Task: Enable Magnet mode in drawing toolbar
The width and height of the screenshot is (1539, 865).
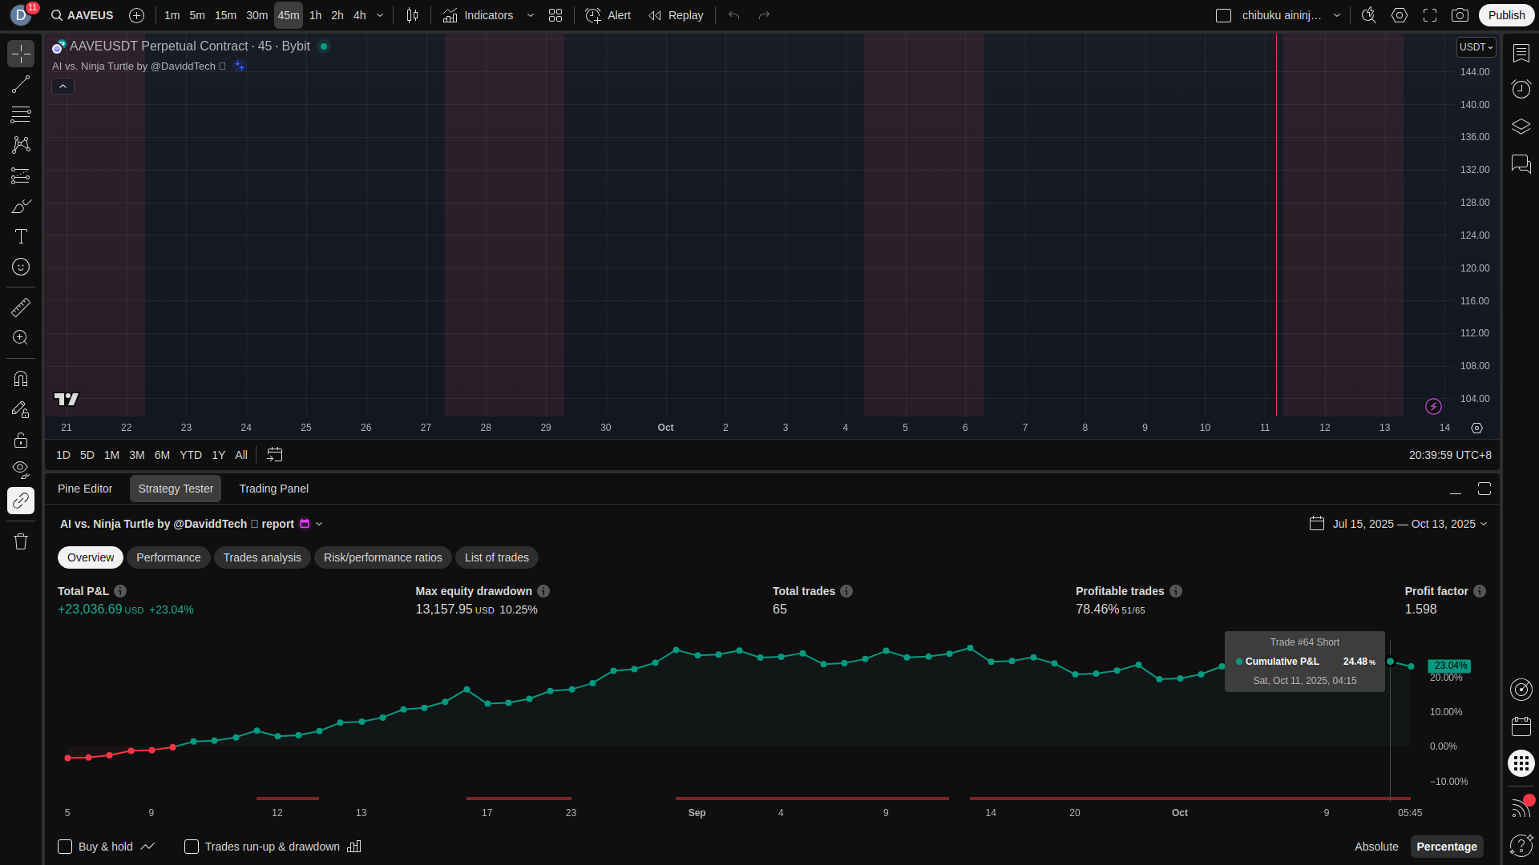Action: (x=21, y=379)
